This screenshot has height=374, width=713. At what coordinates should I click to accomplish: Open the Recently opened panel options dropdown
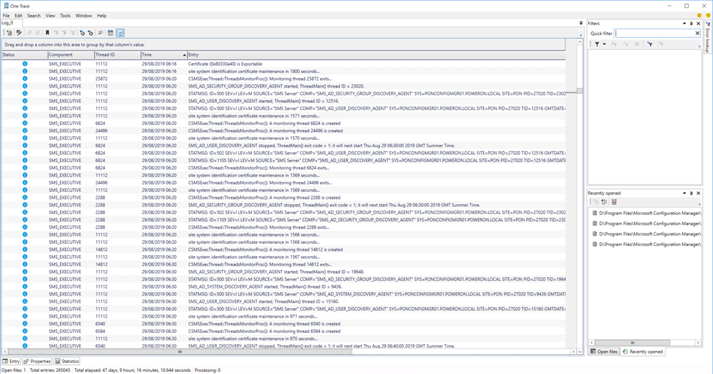point(682,193)
